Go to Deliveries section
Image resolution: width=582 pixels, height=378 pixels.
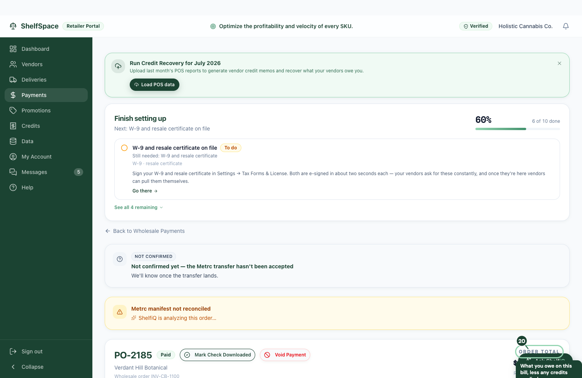(x=46, y=80)
